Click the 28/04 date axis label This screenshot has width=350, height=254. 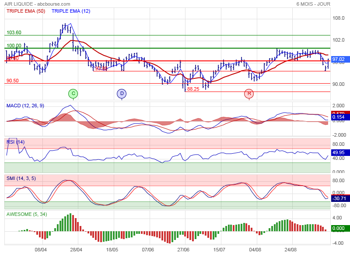point(76,250)
